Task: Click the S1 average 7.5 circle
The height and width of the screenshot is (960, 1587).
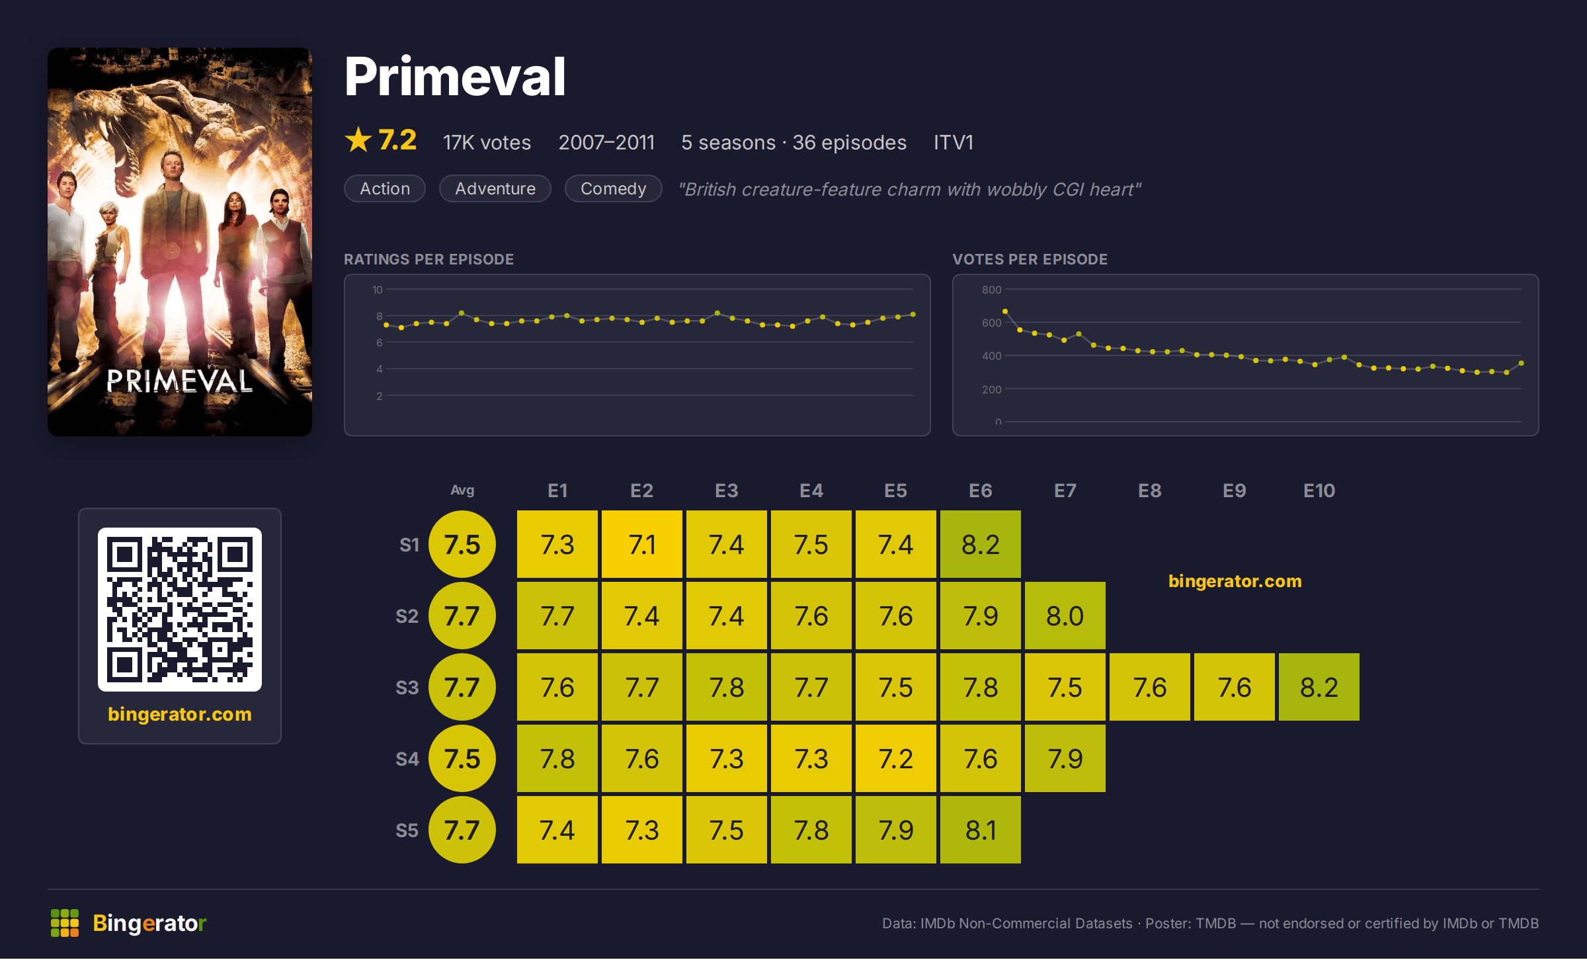Action: (462, 545)
